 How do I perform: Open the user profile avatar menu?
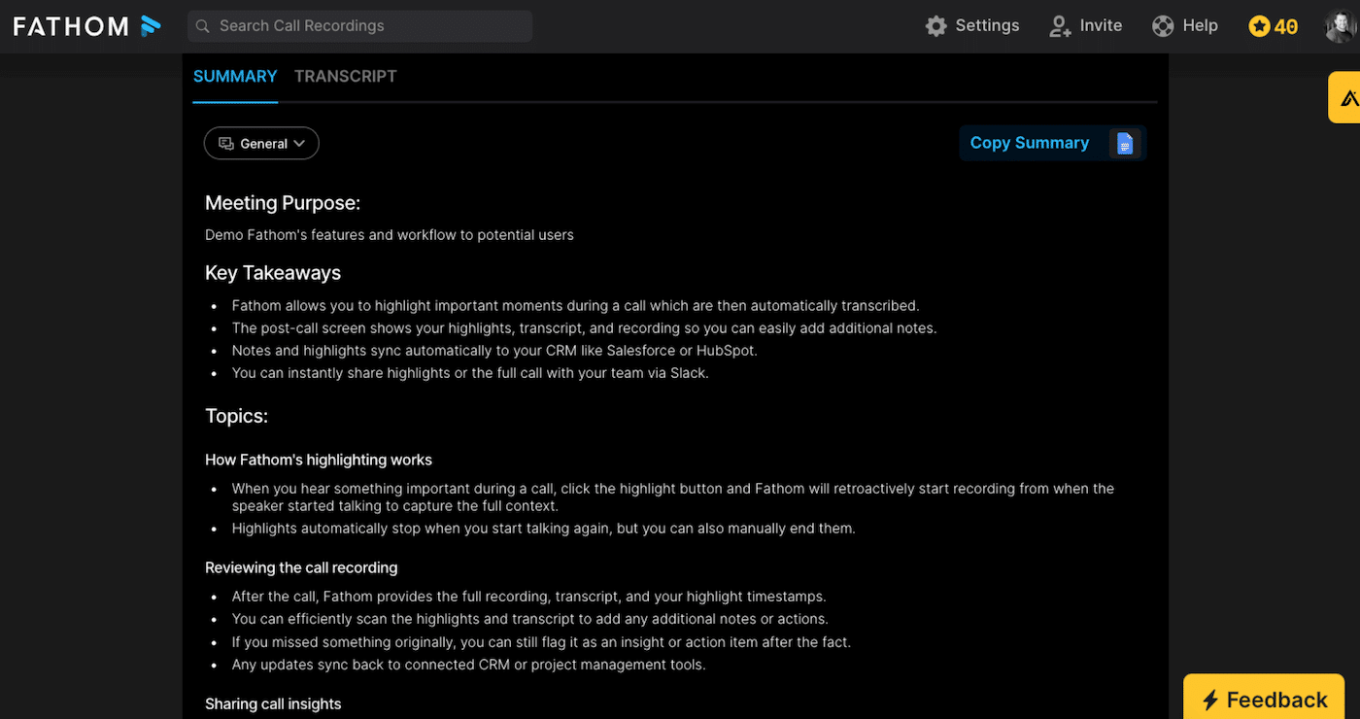click(x=1341, y=26)
